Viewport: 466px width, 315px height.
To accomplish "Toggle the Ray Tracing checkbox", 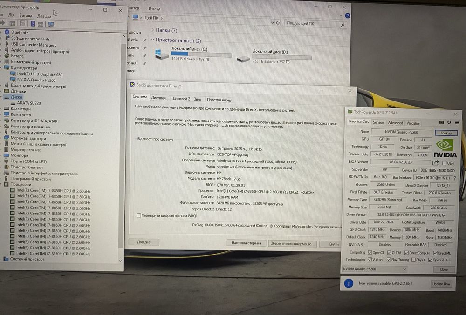I will point(389,260).
